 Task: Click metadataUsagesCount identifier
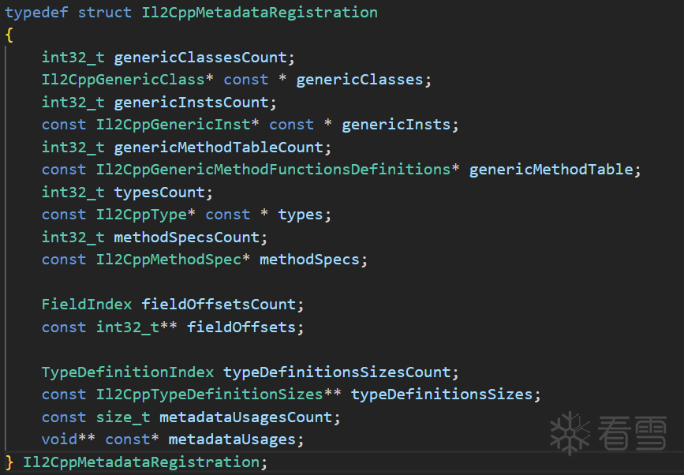click(245, 417)
